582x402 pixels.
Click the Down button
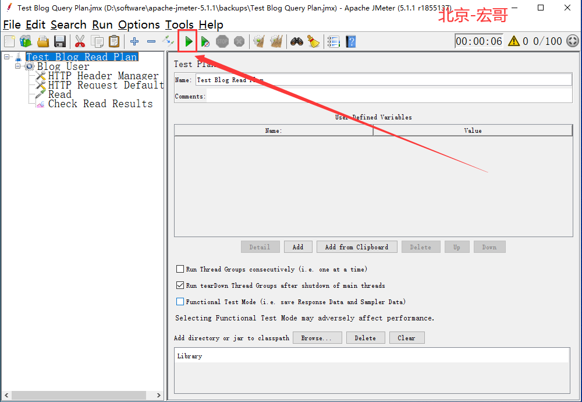489,246
